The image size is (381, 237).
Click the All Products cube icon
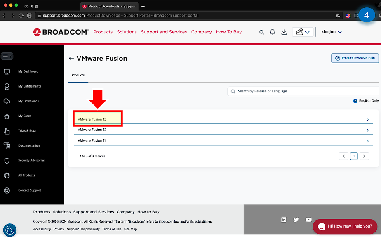[x=7, y=175]
